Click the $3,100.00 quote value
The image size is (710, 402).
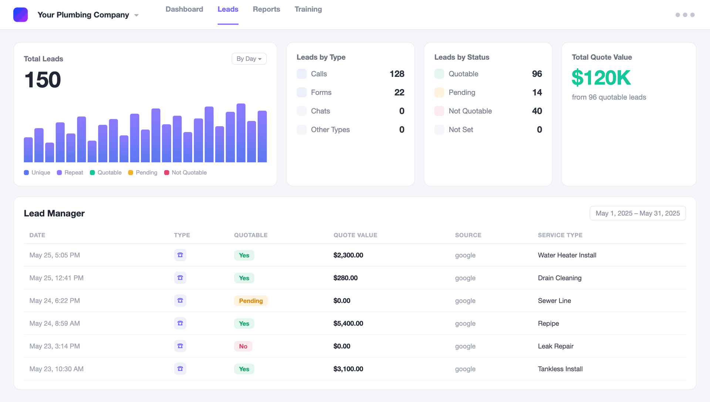[x=348, y=369]
